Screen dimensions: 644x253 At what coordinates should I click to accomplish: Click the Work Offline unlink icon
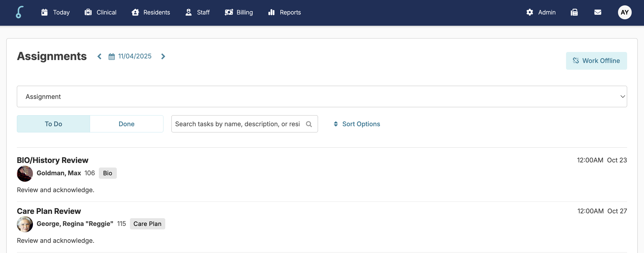coord(576,61)
